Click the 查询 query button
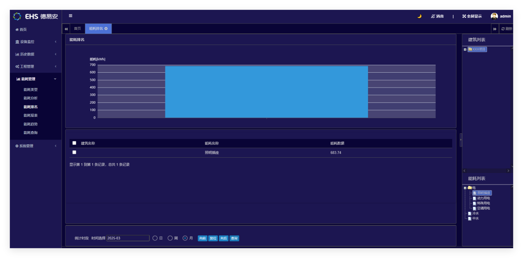The image size is (523, 258). (234, 238)
